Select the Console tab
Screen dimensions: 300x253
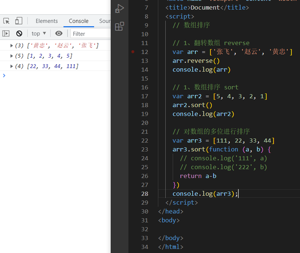point(78,21)
